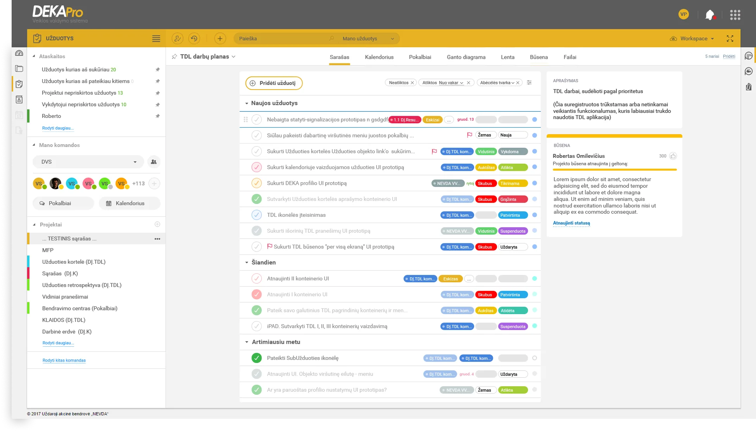
Task: Uncheck Sutvarkyti Užduoties kortelės aprašymo task
Action: [x=257, y=199]
